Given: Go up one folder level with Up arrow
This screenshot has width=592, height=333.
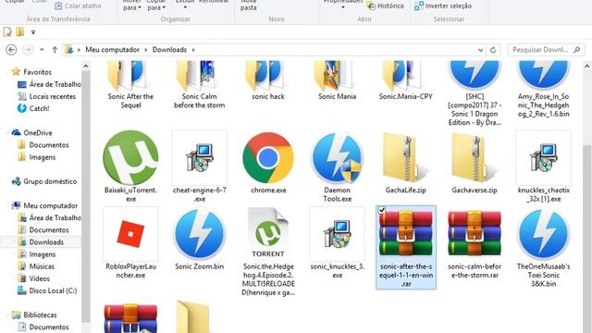Looking at the screenshot, I should tap(55, 49).
